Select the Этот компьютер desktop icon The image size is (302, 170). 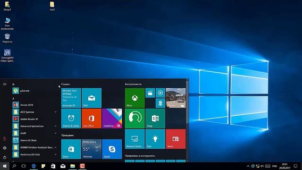pos(8,24)
